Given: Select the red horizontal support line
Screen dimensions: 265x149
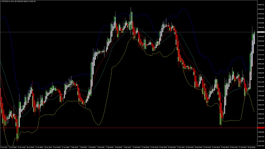Looking at the screenshot, I should pyautogui.click(x=109, y=128).
